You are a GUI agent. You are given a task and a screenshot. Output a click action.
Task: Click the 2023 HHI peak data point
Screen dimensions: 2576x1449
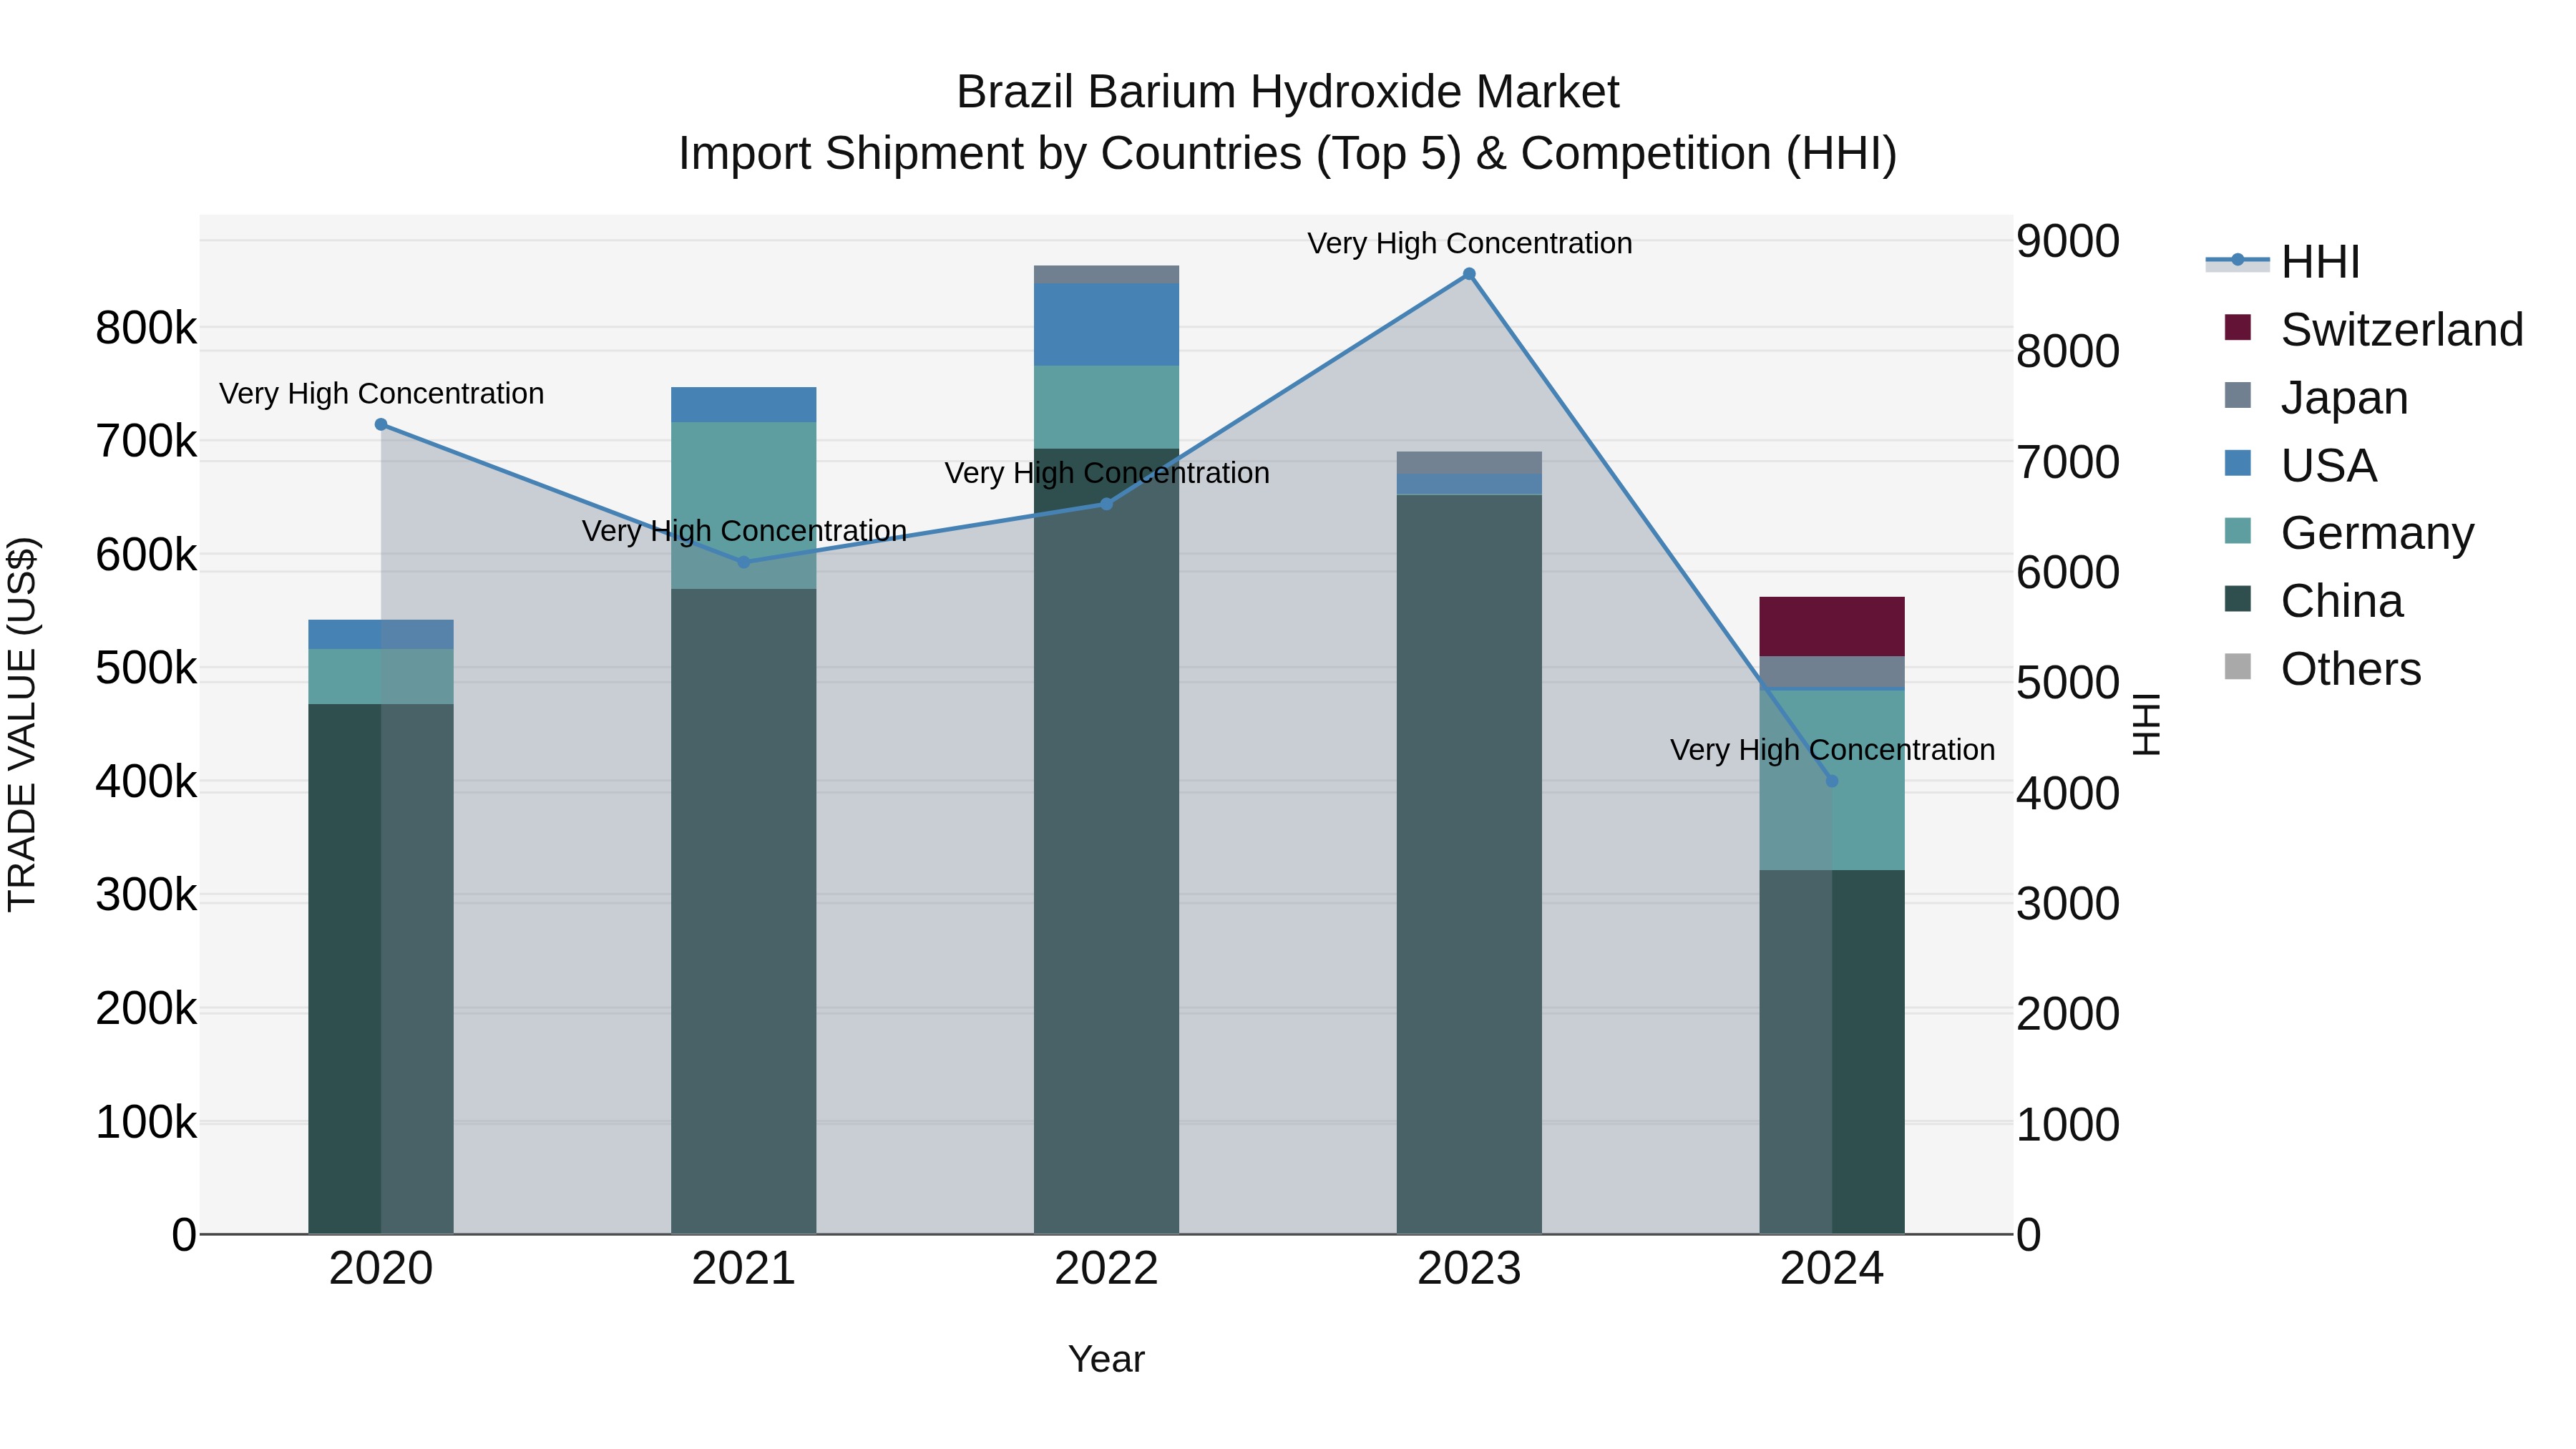pyautogui.click(x=1469, y=274)
